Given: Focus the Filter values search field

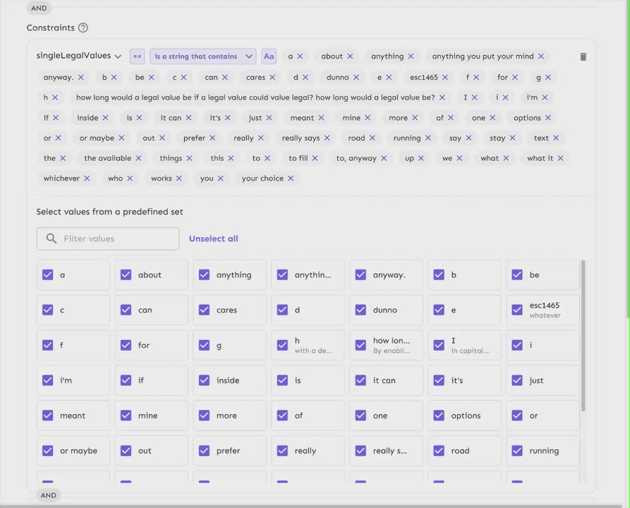Looking at the screenshot, I should click(108, 238).
